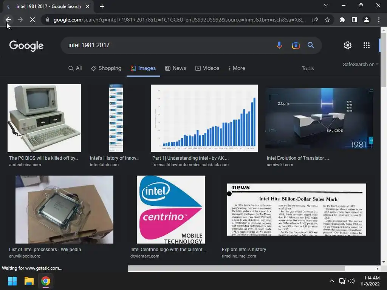Viewport: 387px width, 290px height.
Task: Go to Google homepage via logo
Action: coord(26,46)
